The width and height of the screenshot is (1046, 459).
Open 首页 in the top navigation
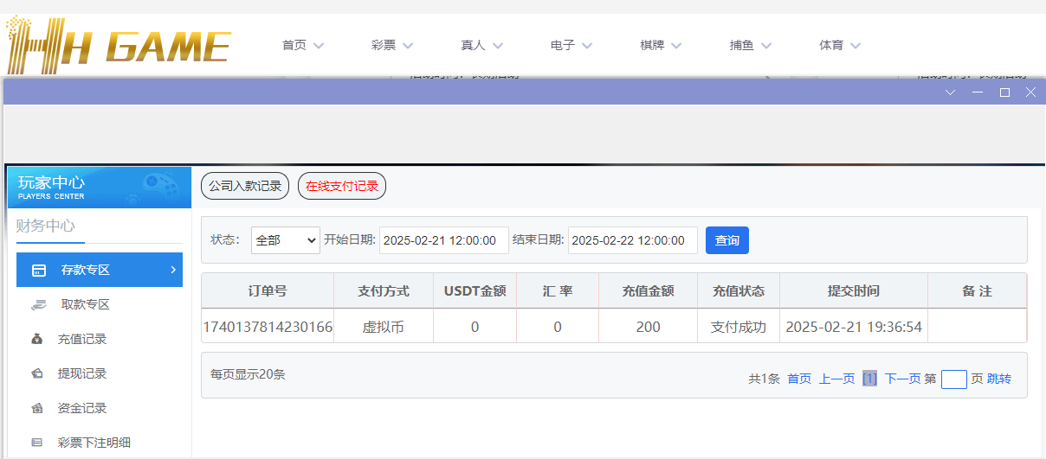click(x=302, y=45)
